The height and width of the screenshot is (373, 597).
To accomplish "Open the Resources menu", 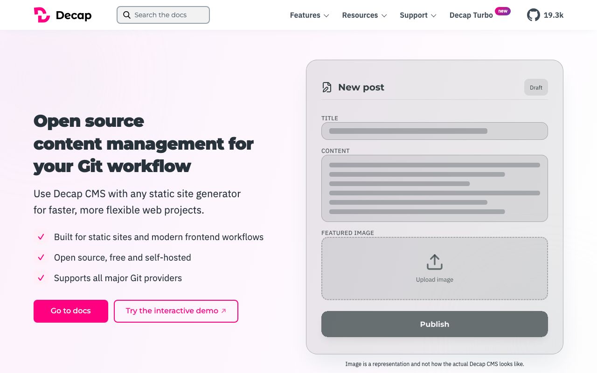I will [x=365, y=15].
